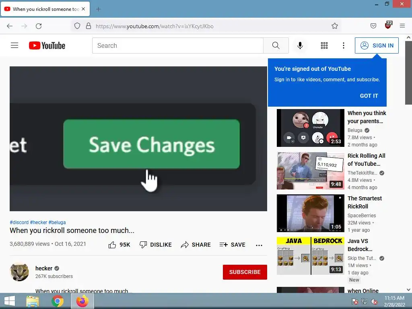This screenshot has height=309, width=412.
Task: Click the search magnifier button
Action: tap(276, 45)
